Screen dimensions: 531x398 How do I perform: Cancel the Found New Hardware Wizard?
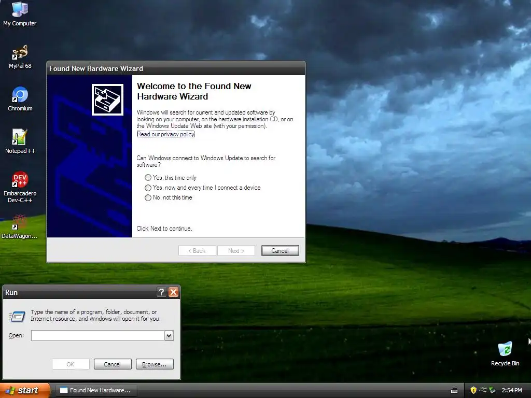coord(280,250)
